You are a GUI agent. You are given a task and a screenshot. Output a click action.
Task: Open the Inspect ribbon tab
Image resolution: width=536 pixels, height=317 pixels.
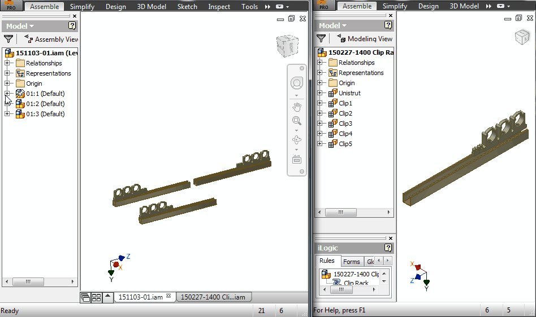[219, 6]
